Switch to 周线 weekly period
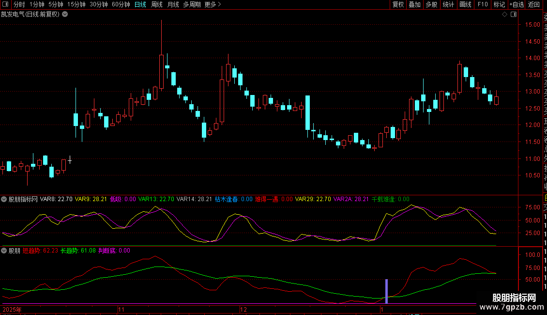This screenshot has height=315, width=547. pos(157,4)
